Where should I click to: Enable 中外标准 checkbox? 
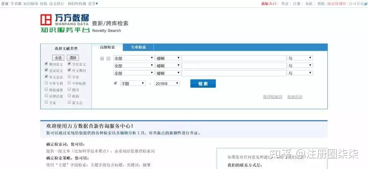pyautogui.click(x=69, y=83)
